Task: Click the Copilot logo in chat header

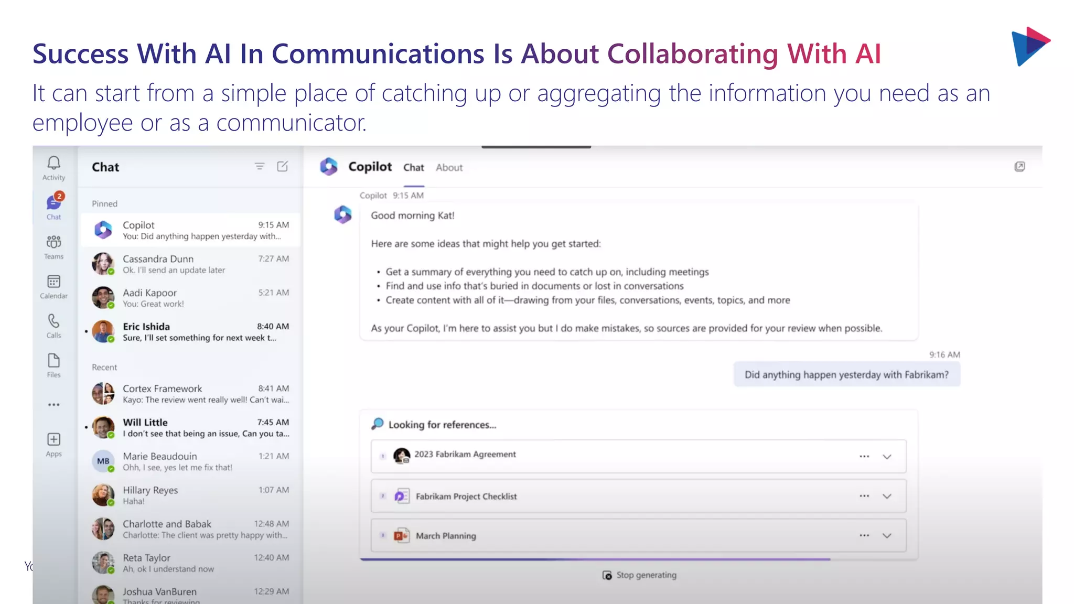Action: (329, 167)
